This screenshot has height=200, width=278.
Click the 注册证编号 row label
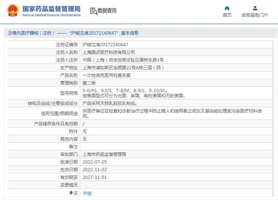click(x=67, y=45)
